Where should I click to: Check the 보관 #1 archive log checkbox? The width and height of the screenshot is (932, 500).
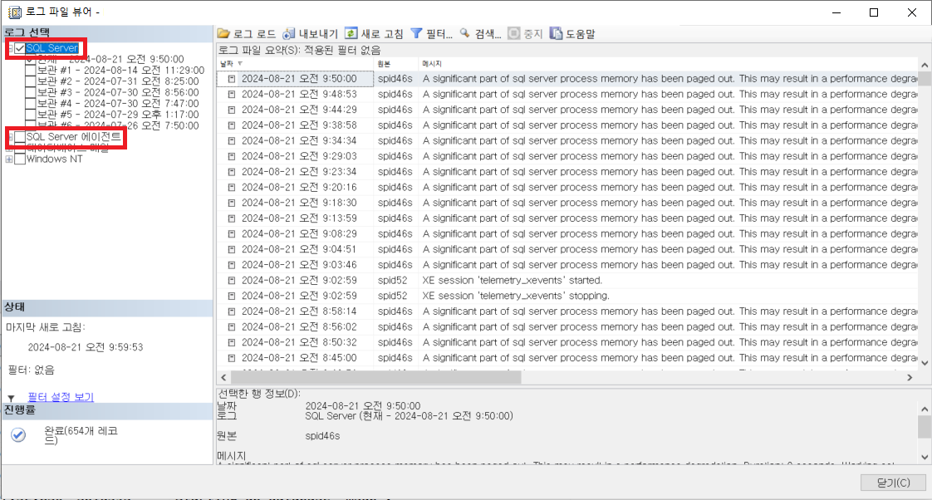(x=30, y=70)
